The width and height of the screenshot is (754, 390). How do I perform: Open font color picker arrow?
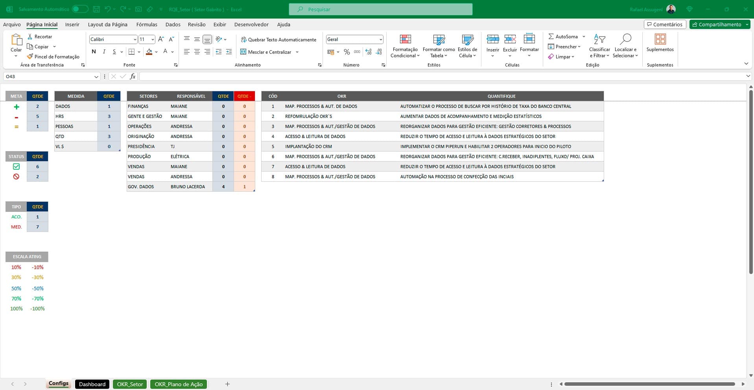pyautogui.click(x=172, y=51)
